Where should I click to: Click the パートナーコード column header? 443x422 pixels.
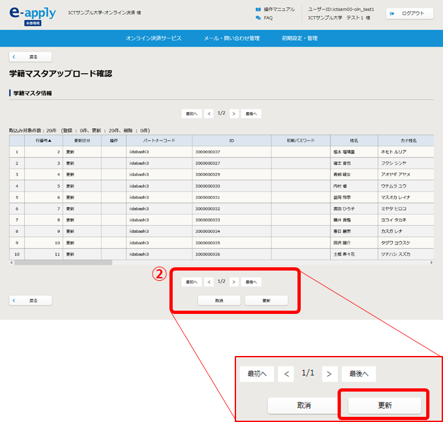[159, 140]
